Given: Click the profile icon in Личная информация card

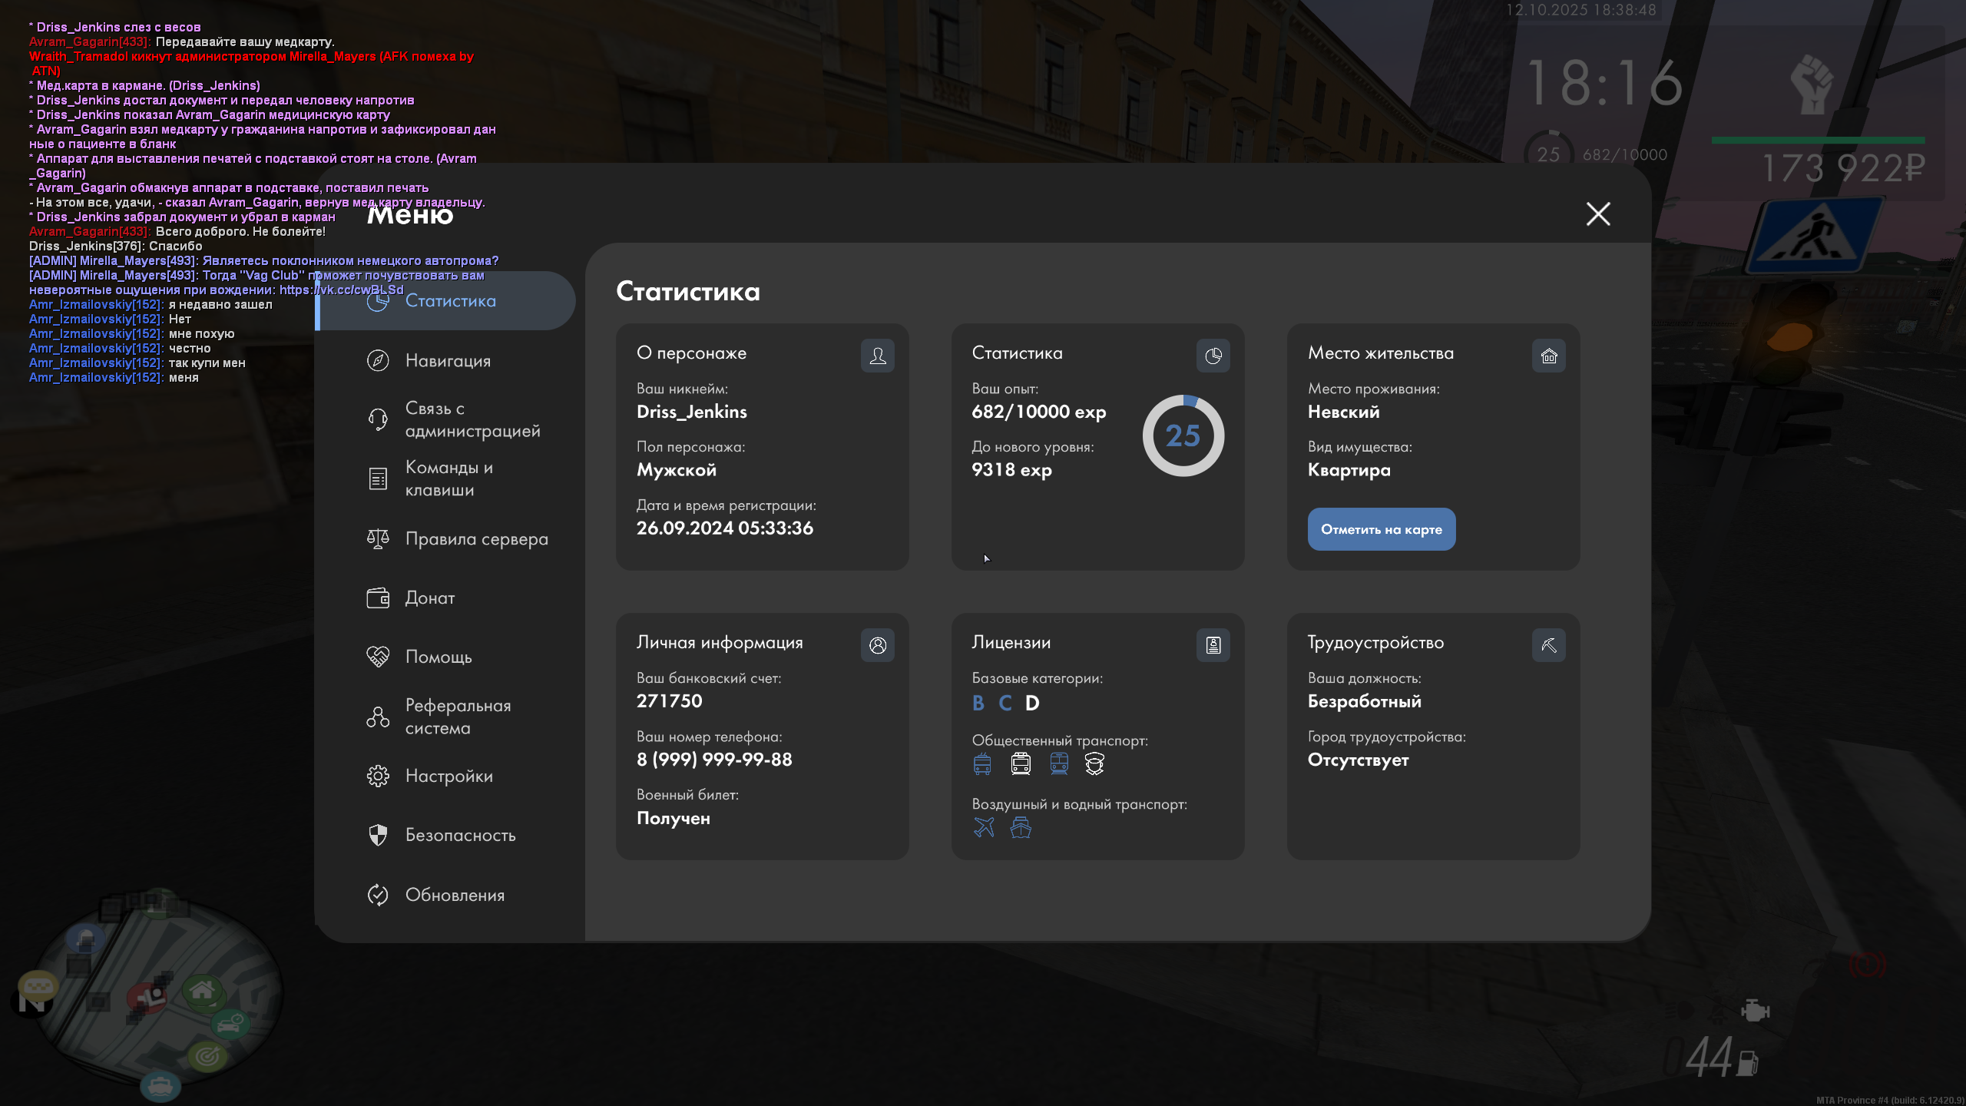Looking at the screenshot, I should (x=877, y=645).
